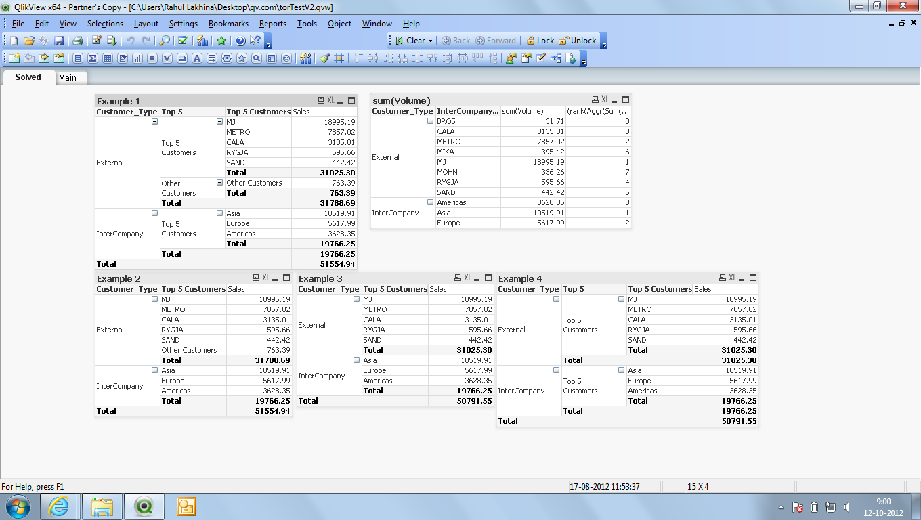Add bookmark with the green star icon

pyautogui.click(x=221, y=41)
